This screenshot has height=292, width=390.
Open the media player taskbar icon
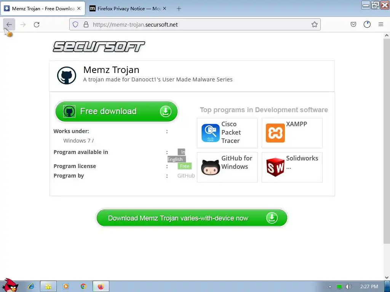pyautogui.click(x=66, y=287)
